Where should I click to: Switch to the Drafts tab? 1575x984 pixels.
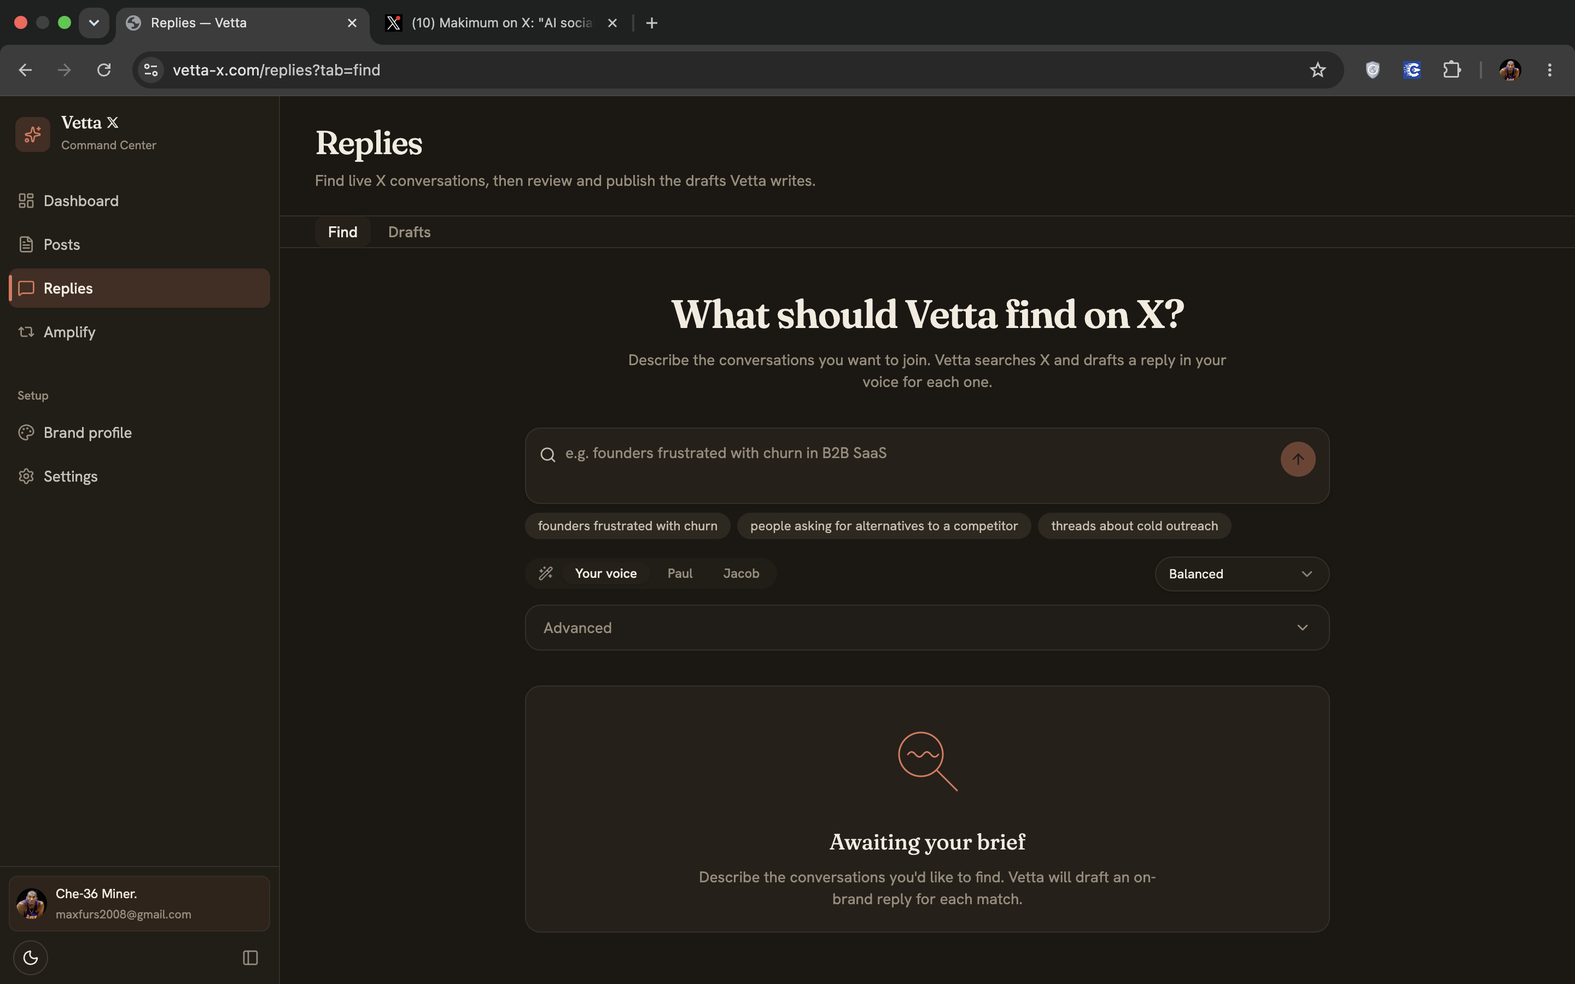[x=410, y=232]
